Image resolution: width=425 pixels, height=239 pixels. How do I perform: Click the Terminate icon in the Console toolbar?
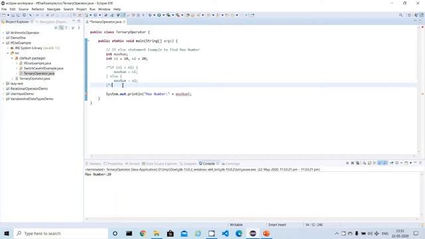point(347,163)
